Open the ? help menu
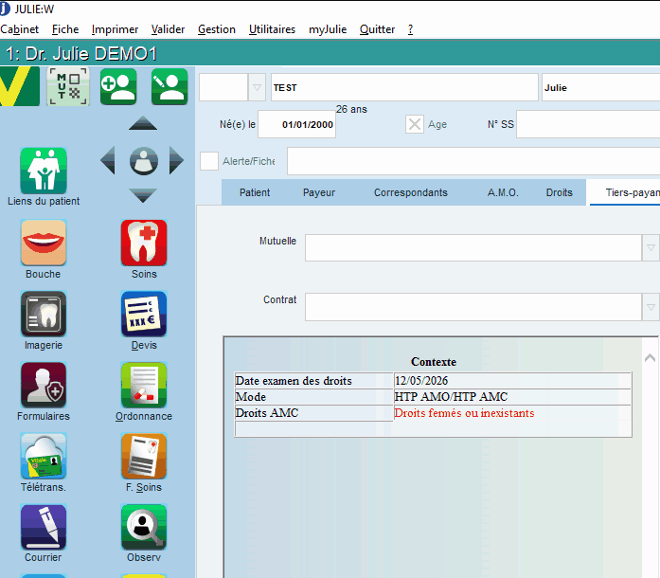Screen dimensions: 660x578 click(410, 29)
